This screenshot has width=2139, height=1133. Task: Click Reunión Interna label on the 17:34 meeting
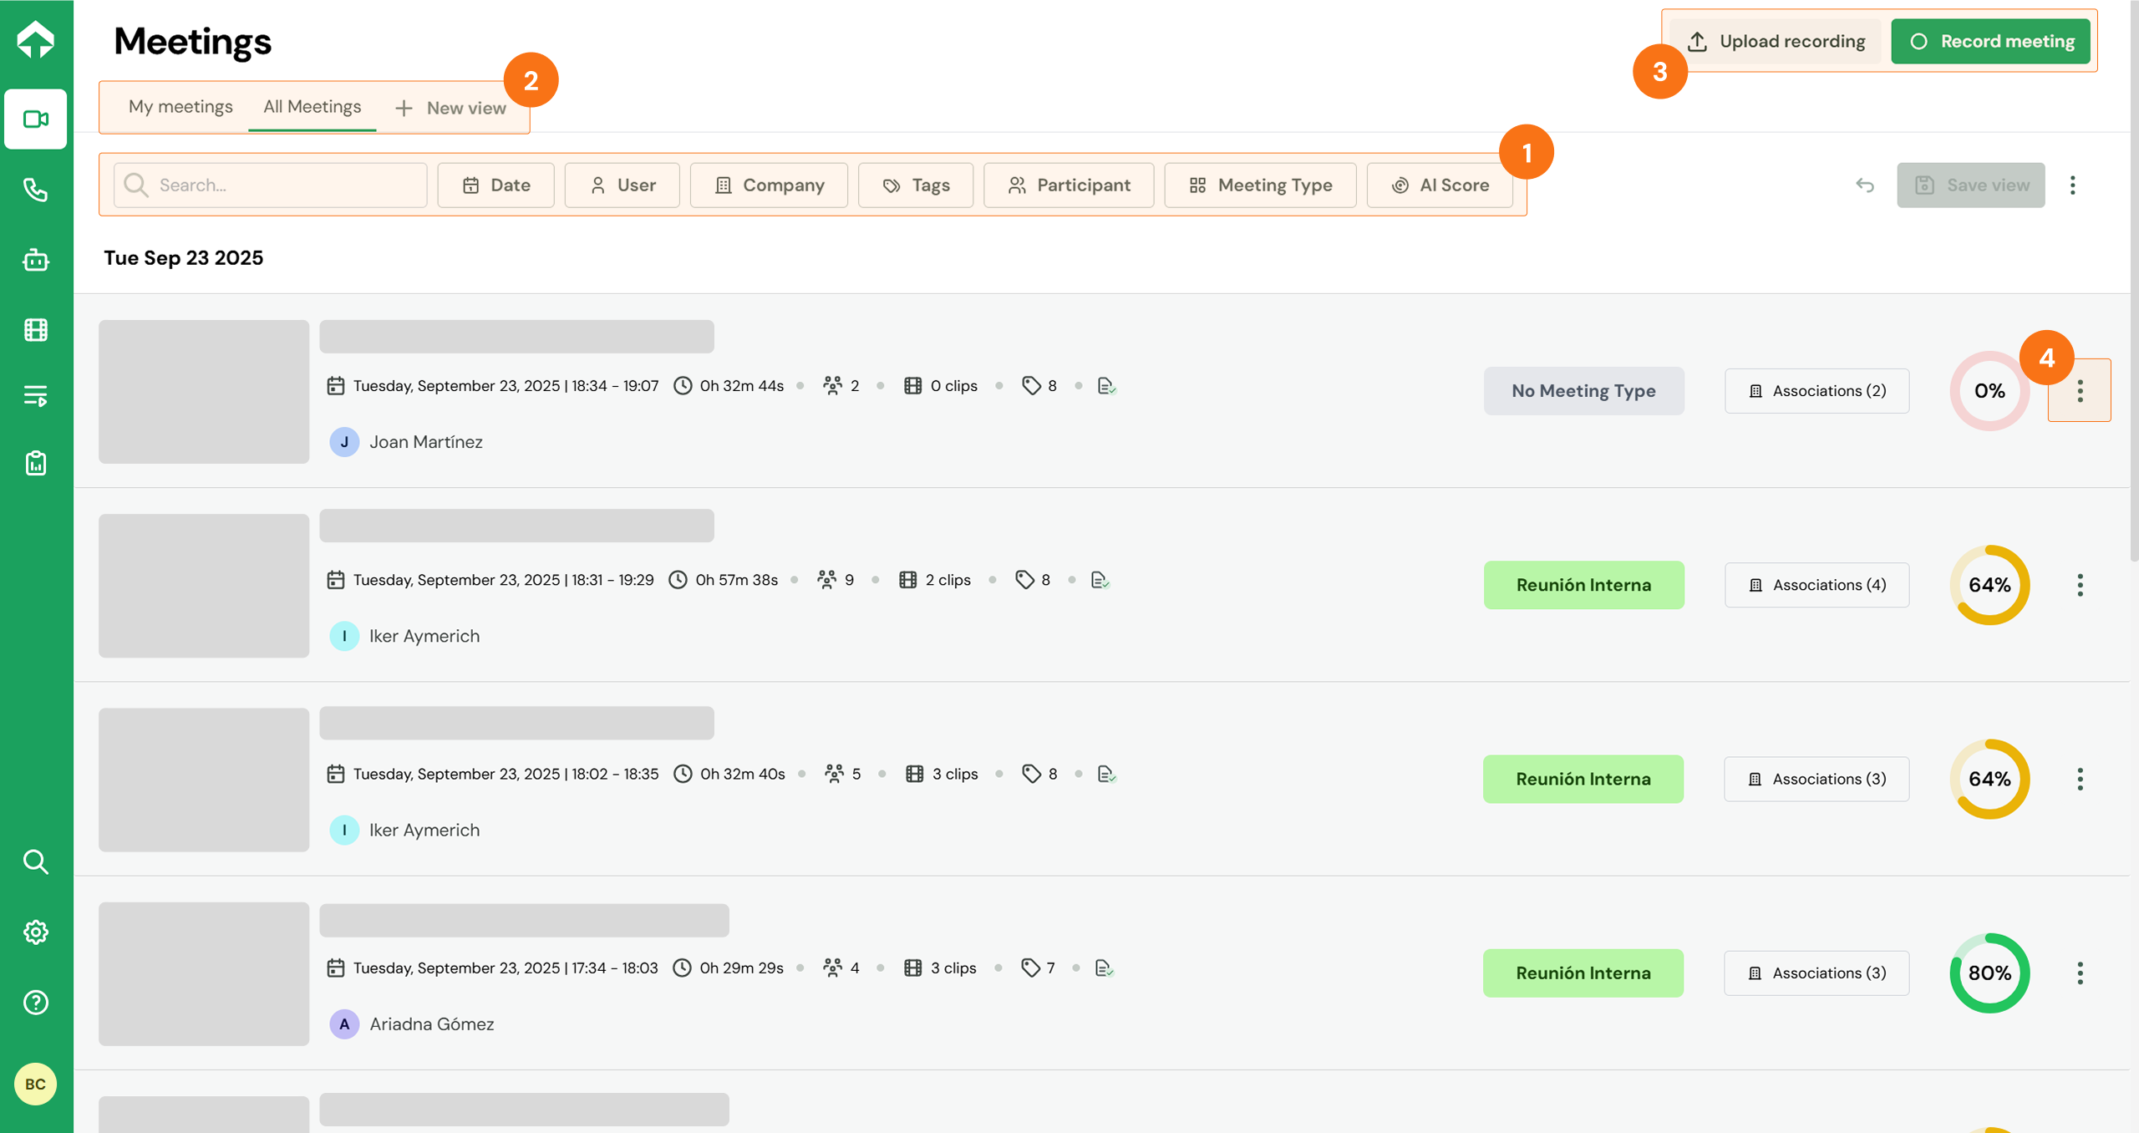pyautogui.click(x=1583, y=973)
